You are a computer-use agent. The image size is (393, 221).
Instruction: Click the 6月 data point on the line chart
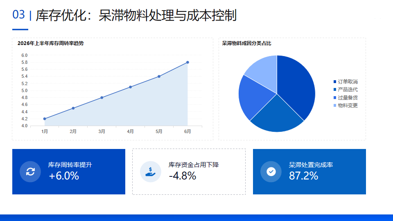pos(187,62)
